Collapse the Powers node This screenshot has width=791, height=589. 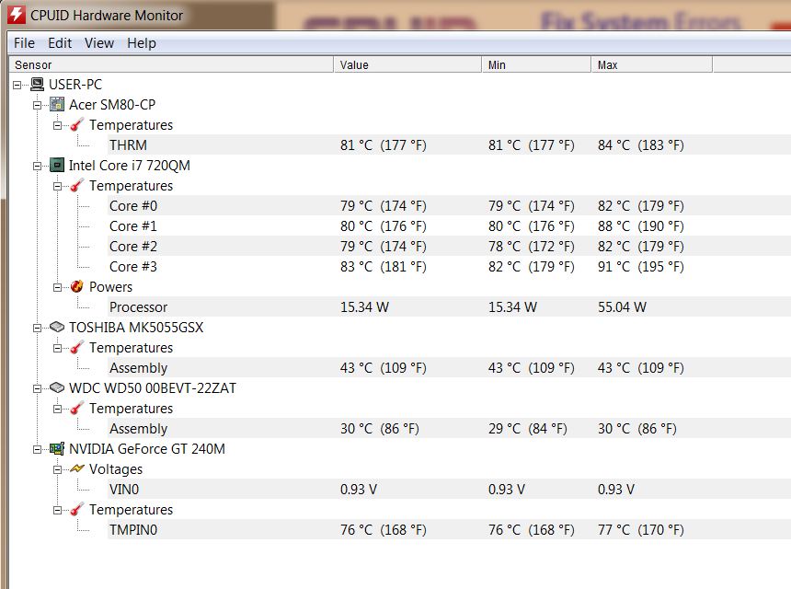[58, 287]
